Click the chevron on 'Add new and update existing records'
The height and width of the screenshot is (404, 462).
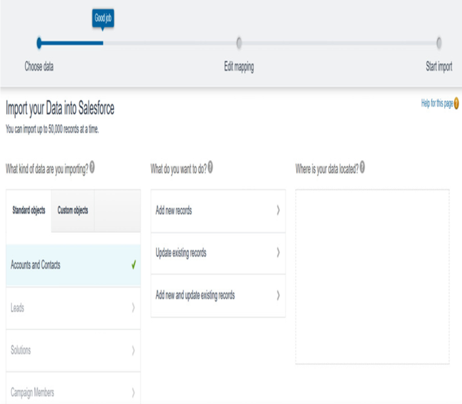(x=278, y=295)
